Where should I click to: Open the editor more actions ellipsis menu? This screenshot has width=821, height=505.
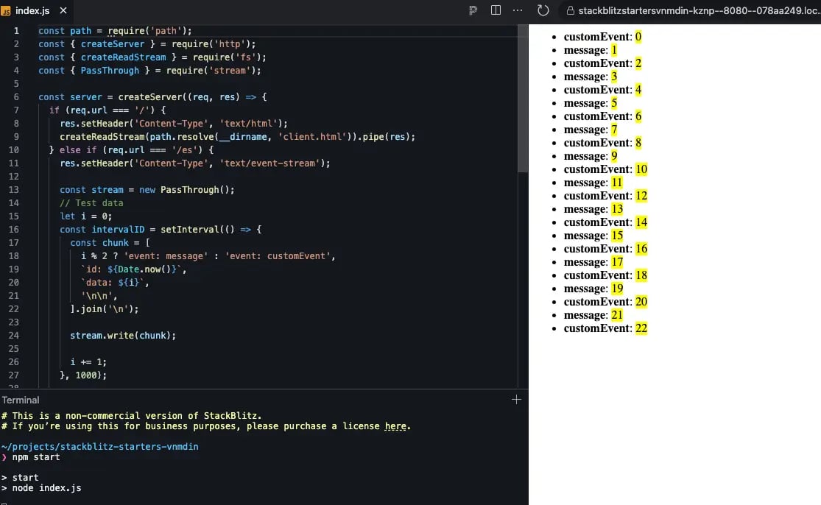[x=518, y=10]
